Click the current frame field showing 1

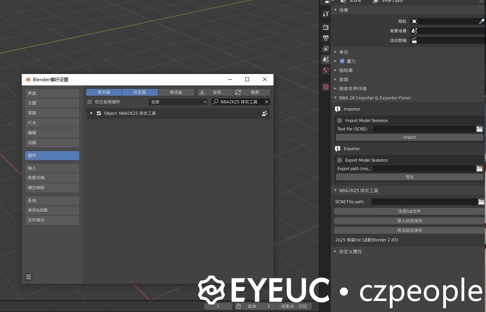pos(218,306)
